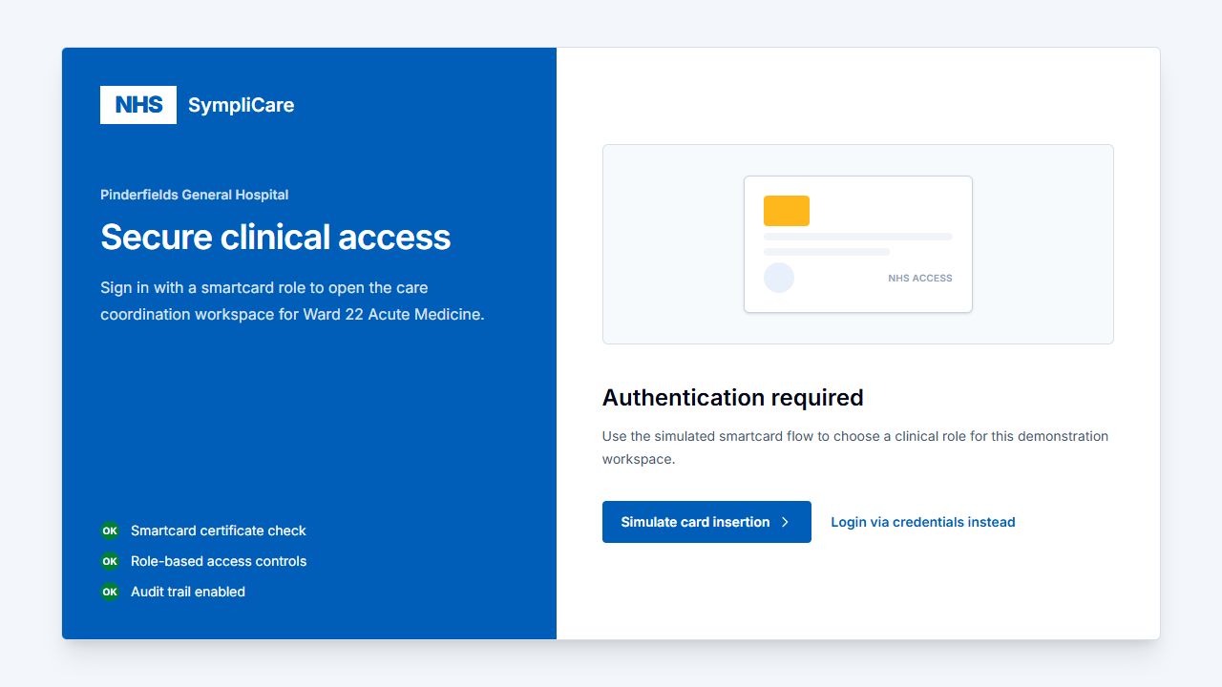This screenshot has height=687, width=1222.
Task: Click the Secure clinical access heading
Action: point(276,237)
